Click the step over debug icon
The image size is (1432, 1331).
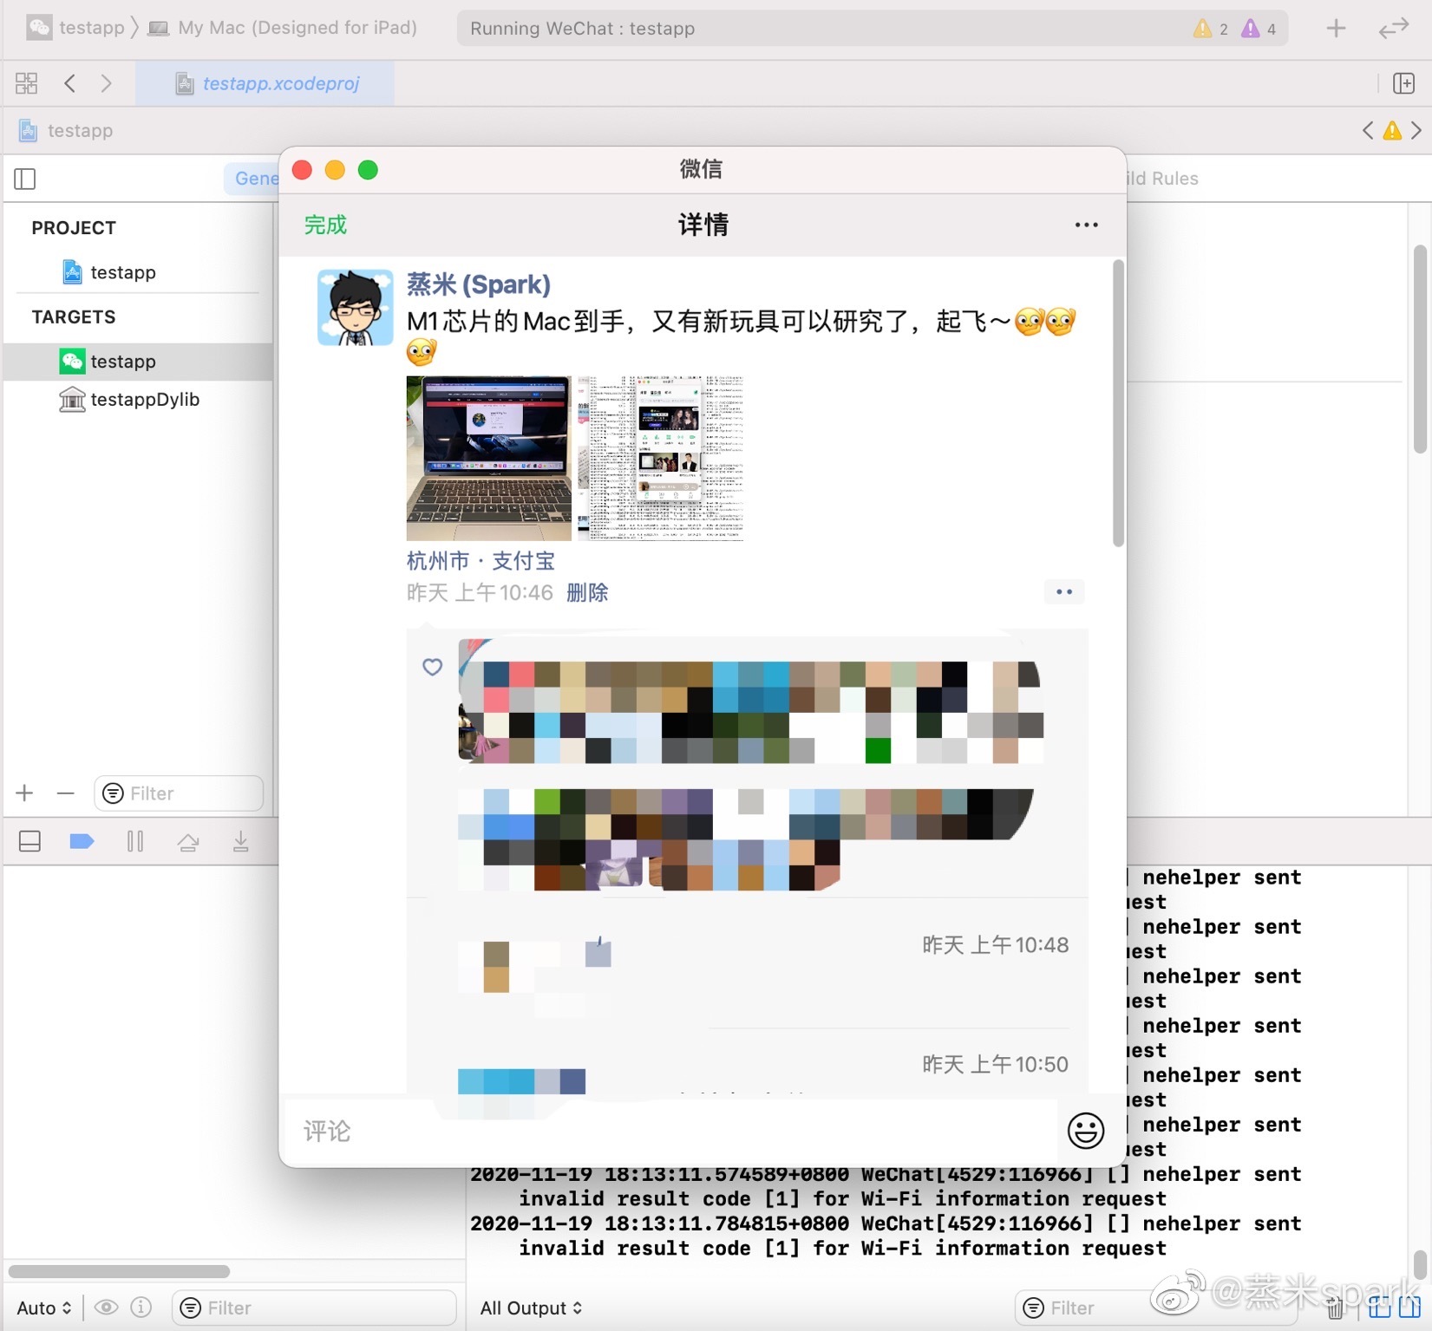coord(188,842)
